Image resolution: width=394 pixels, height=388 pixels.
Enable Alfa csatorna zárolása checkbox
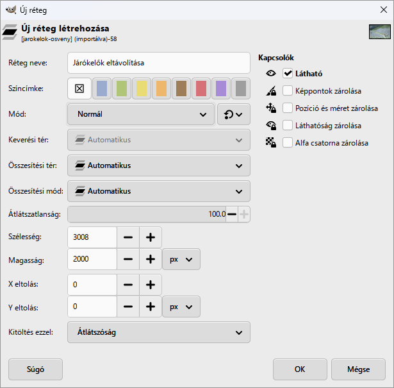pyautogui.click(x=288, y=143)
